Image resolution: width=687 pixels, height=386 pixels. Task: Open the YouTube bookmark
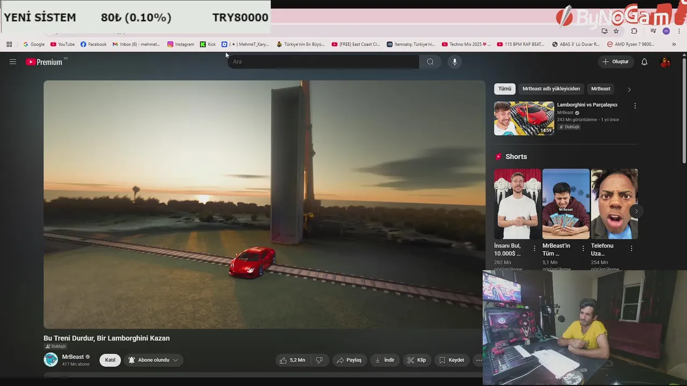tap(62, 44)
